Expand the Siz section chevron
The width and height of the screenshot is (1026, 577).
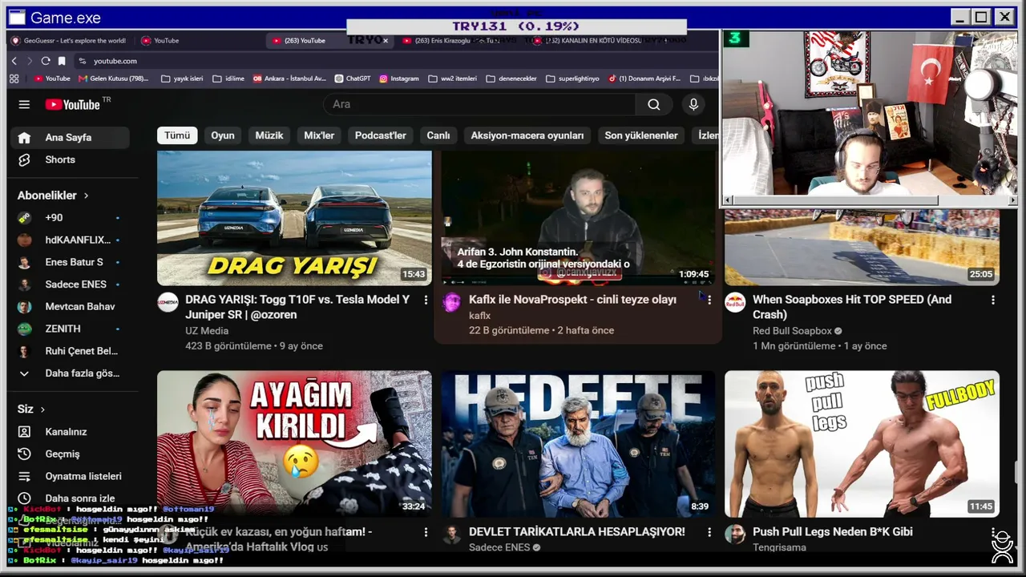43,410
